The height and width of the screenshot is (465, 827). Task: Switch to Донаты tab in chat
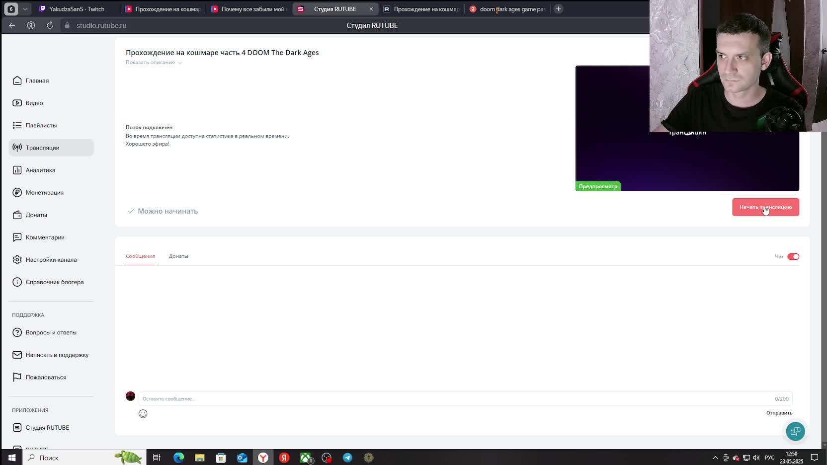pos(178,256)
